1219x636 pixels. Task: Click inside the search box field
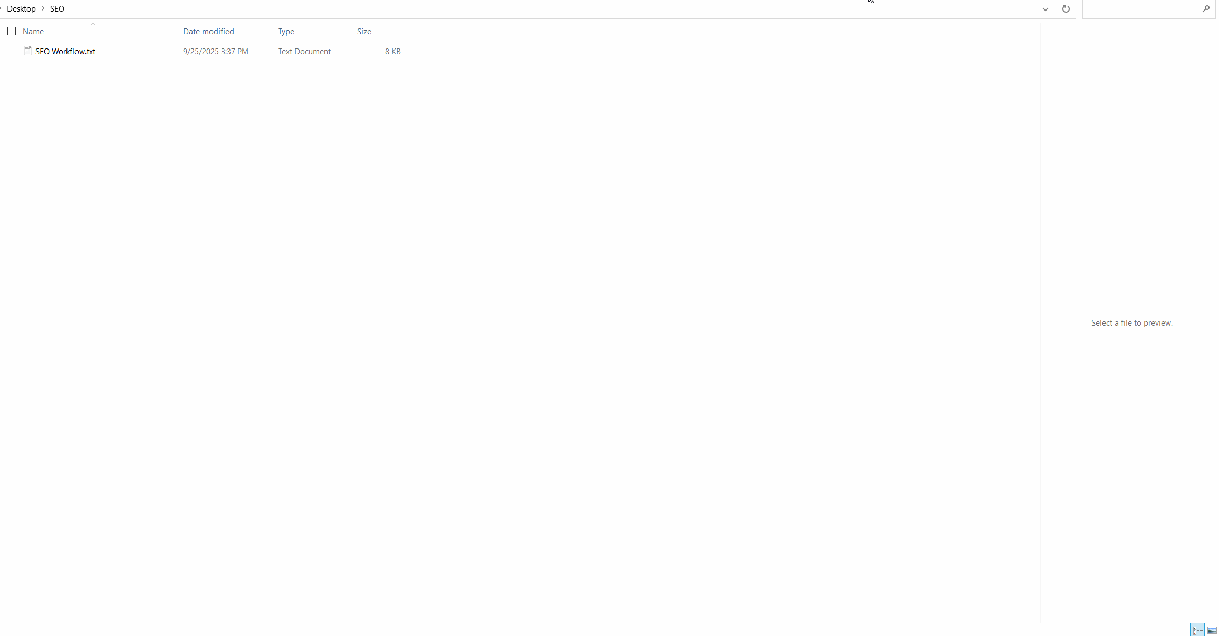(1139, 9)
